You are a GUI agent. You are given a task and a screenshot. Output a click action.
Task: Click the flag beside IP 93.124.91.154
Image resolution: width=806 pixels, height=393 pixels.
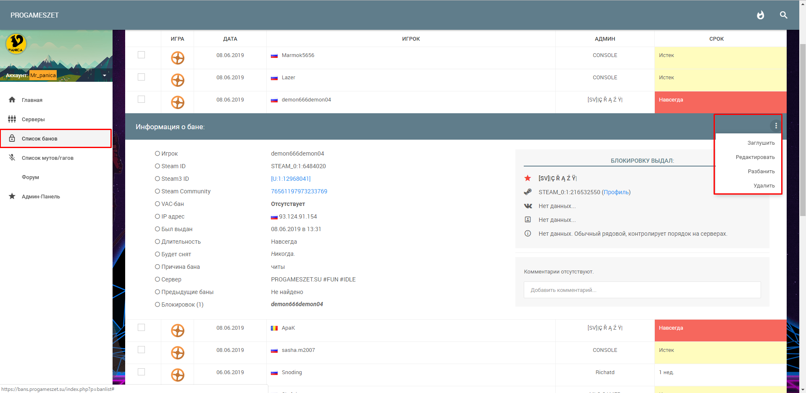click(274, 217)
